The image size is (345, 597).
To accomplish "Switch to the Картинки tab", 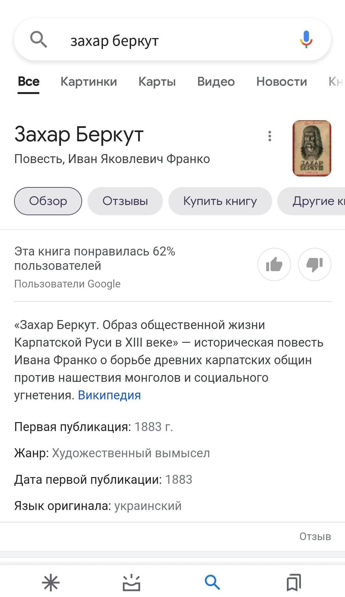I will [89, 82].
